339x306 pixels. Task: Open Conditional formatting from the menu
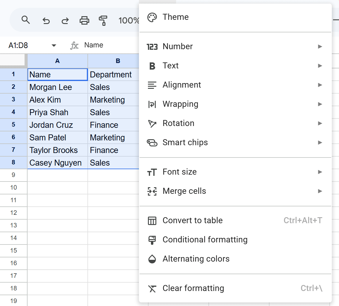(x=235, y=240)
